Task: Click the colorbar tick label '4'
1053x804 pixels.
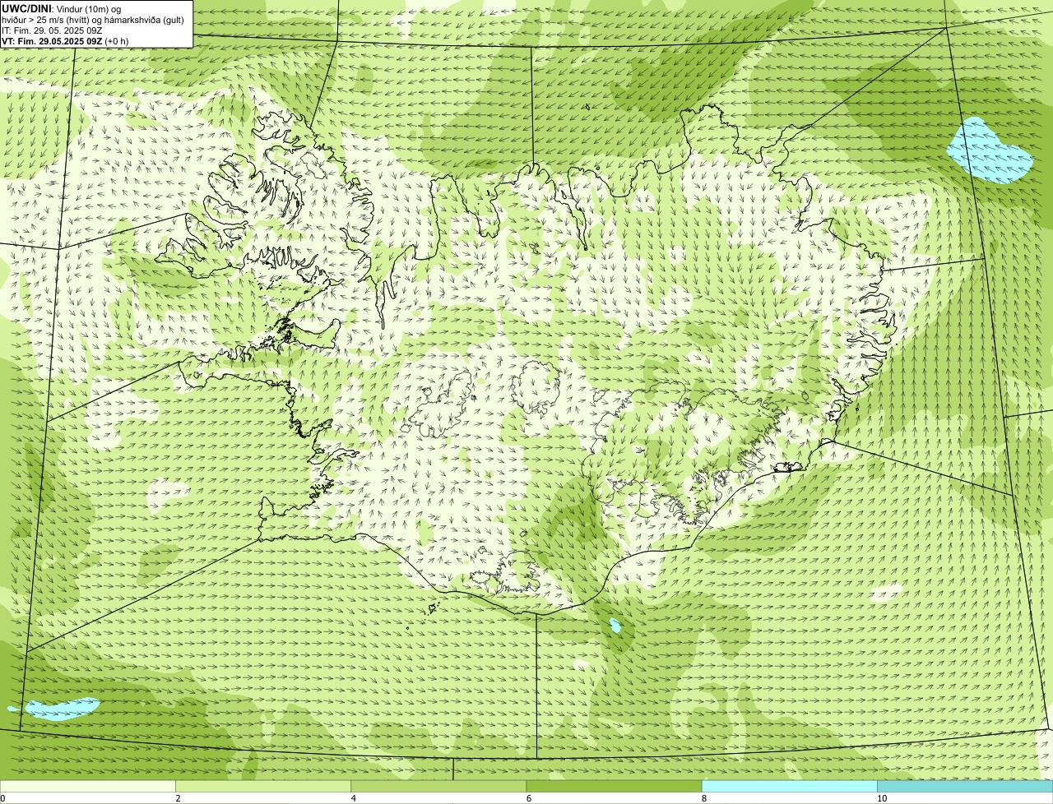Action: [x=353, y=798]
